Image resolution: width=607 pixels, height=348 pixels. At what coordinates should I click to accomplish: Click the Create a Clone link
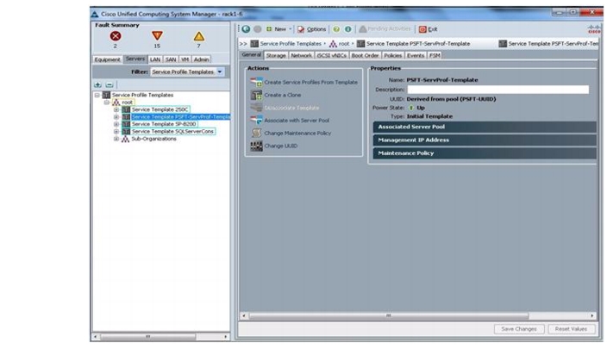pyautogui.click(x=283, y=95)
